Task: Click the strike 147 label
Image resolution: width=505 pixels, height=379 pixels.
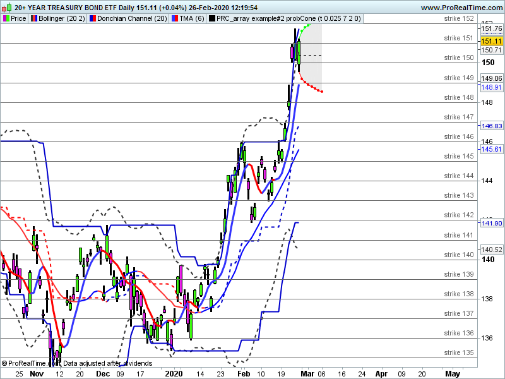Action: (x=459, y=117)
